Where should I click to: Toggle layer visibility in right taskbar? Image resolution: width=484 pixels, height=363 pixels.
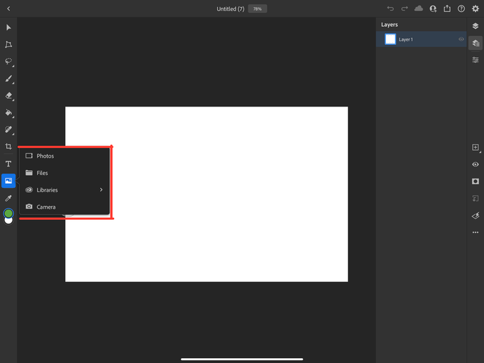(475, 165)
